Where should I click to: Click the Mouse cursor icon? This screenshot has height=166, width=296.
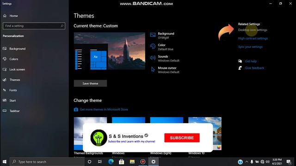click(x=153, y=70)
